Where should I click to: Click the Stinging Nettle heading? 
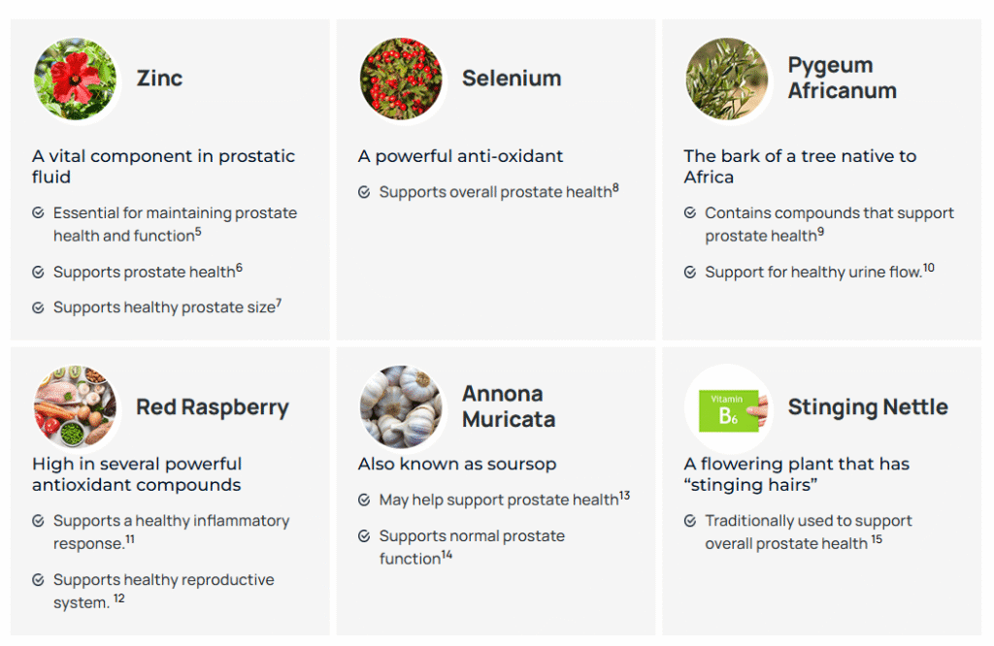point(868,406)
